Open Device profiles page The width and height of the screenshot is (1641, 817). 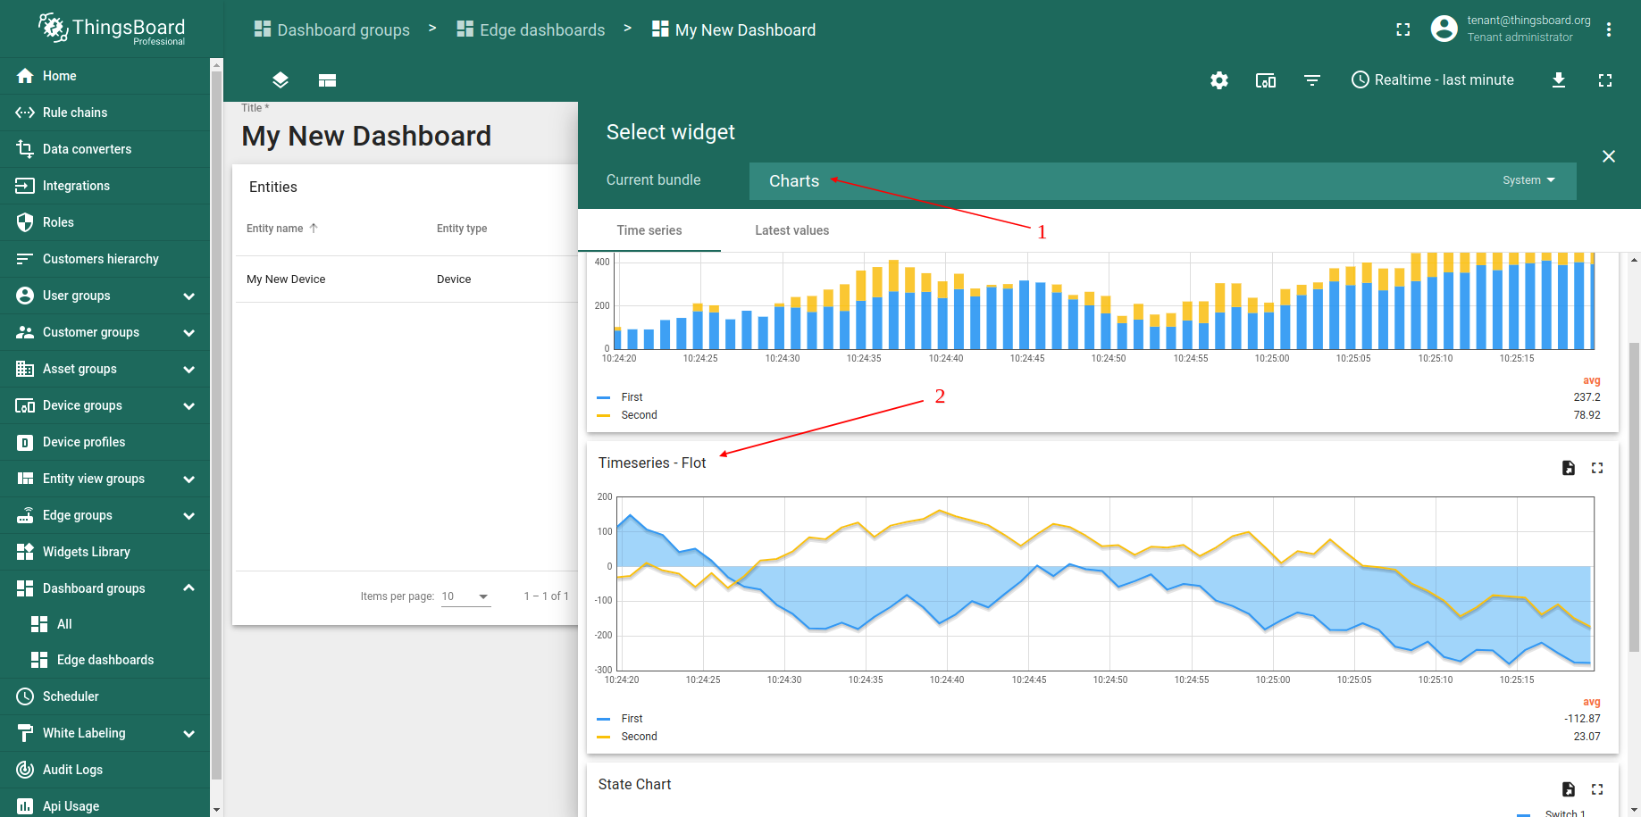[105, 442]
